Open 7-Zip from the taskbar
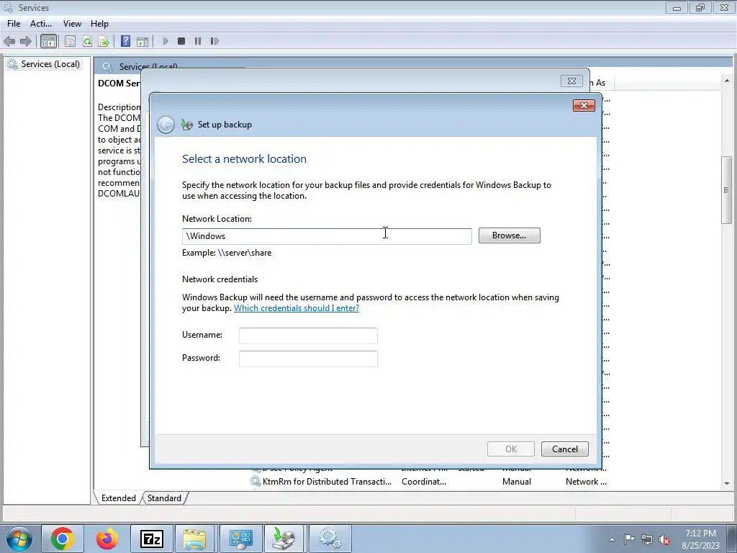The height and width of the screenshot is (553, 737). [x=151, y=539]
